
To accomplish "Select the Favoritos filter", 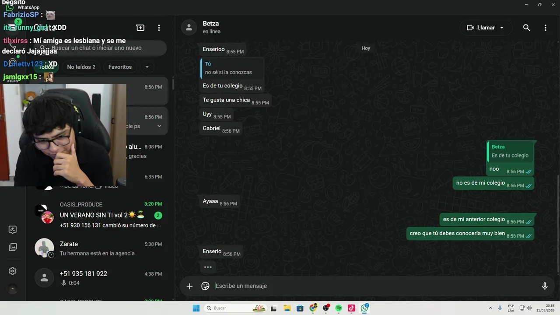I will [120, 67].
